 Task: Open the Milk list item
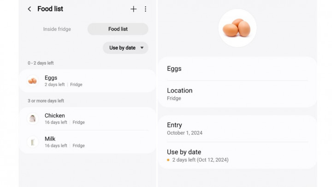[88, 142]
